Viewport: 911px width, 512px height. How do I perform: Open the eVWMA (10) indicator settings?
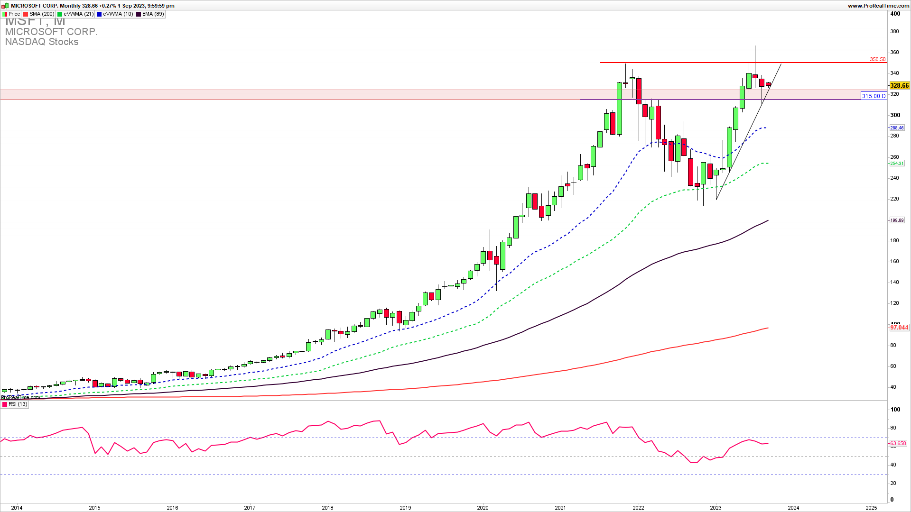115,14
